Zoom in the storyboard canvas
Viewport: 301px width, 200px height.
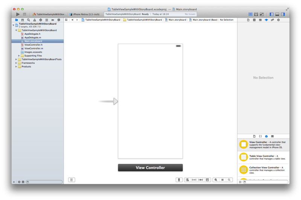pos(229,180)
